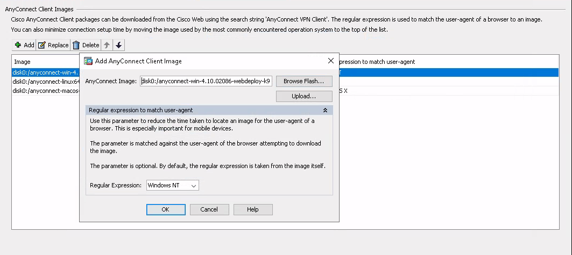Click the Delete toolbar button

click(x=86, y=45)
